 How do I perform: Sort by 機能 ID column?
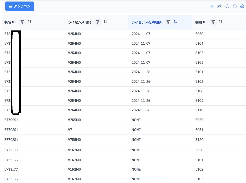[x=221, y=22]
